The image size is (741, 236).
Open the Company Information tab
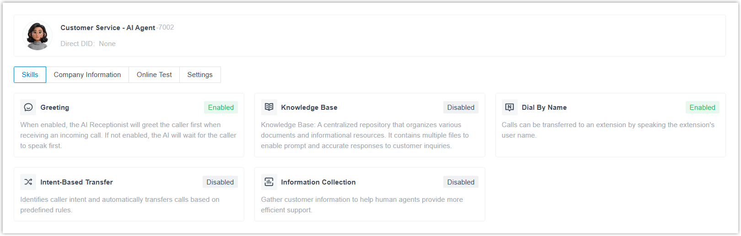87,75
